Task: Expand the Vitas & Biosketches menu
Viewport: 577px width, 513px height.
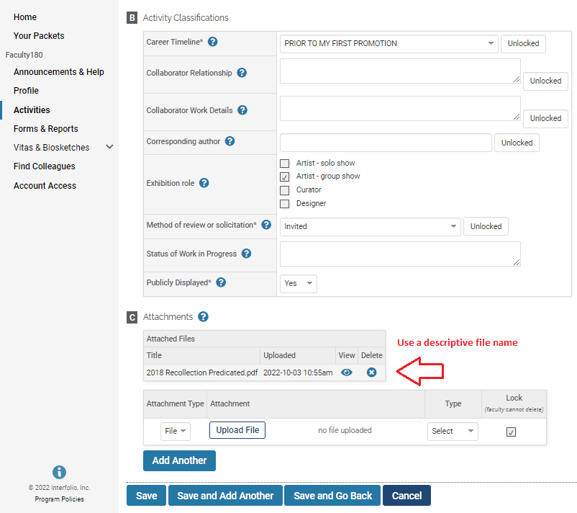Action: coord(109,147)
